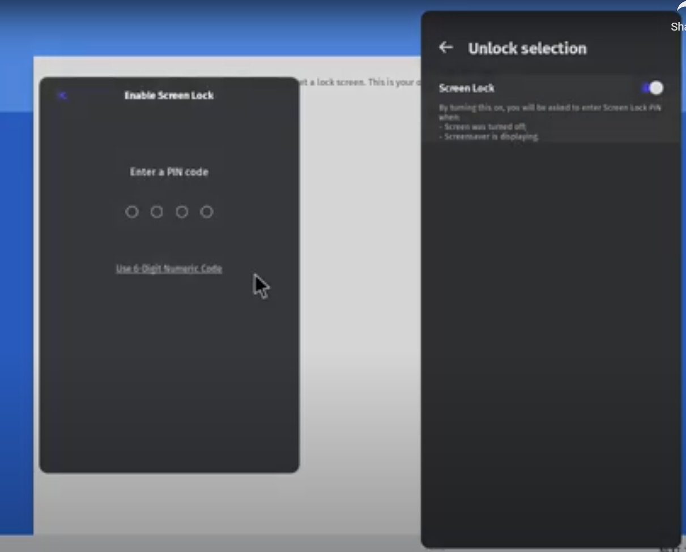Click empty area of Unlock selection panel
The image size is (686, 552).
[x=549, y=340]
